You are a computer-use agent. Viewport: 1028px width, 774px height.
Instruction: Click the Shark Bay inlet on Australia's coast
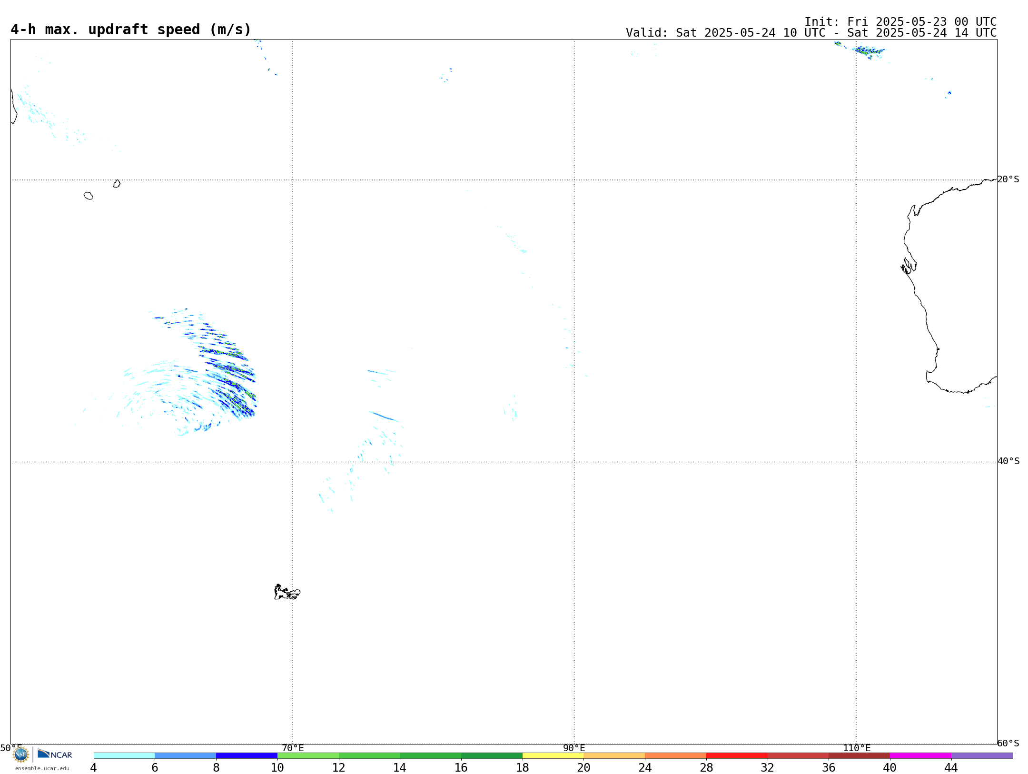pyautogui.click(x=909, y=266)
